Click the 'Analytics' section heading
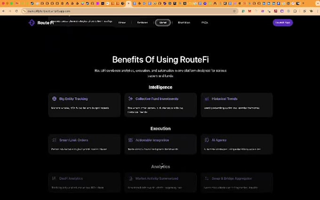Viewport: 320px width, 200px height. coord(160,167)
